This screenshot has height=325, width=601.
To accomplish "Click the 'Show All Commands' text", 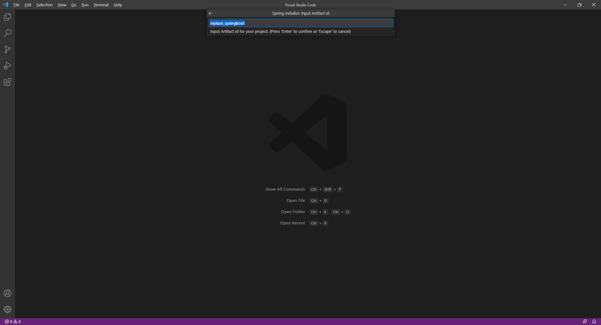I will 285,189.
